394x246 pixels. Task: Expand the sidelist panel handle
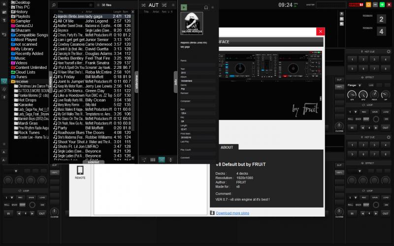point(93,162)
